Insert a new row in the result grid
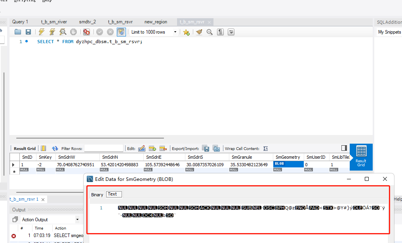The width and height of the screenshot is (402, 243). [x=152, y=148]
